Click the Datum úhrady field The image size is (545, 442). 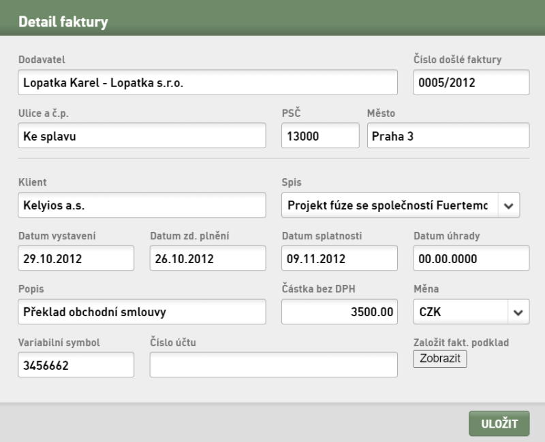471,258
